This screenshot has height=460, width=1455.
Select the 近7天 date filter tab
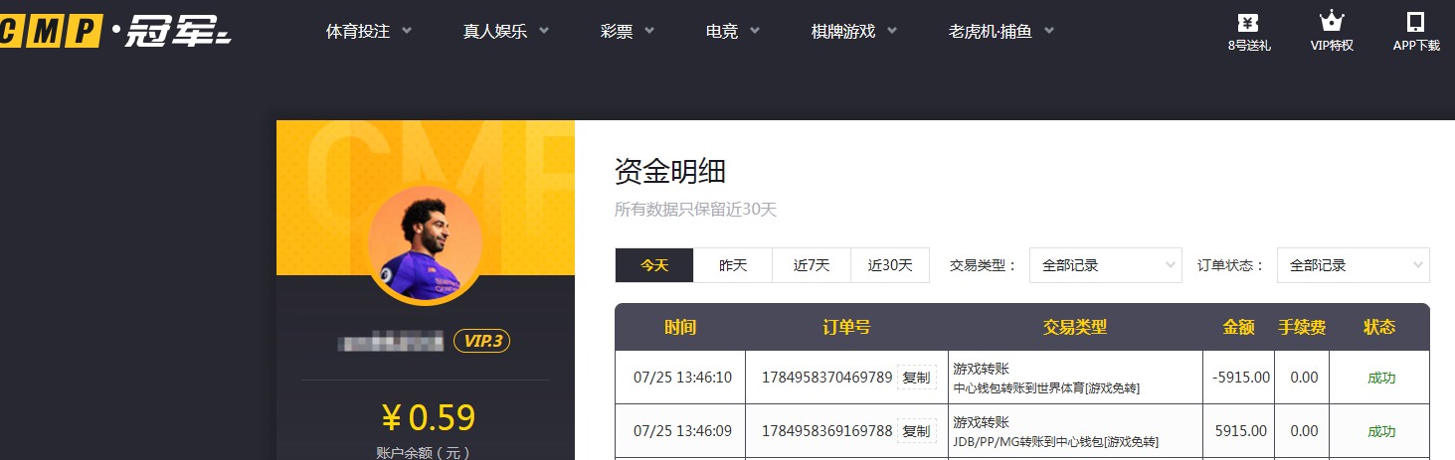pos(812,265)
